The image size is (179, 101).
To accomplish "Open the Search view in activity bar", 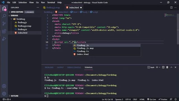I will tap(4, 16).
